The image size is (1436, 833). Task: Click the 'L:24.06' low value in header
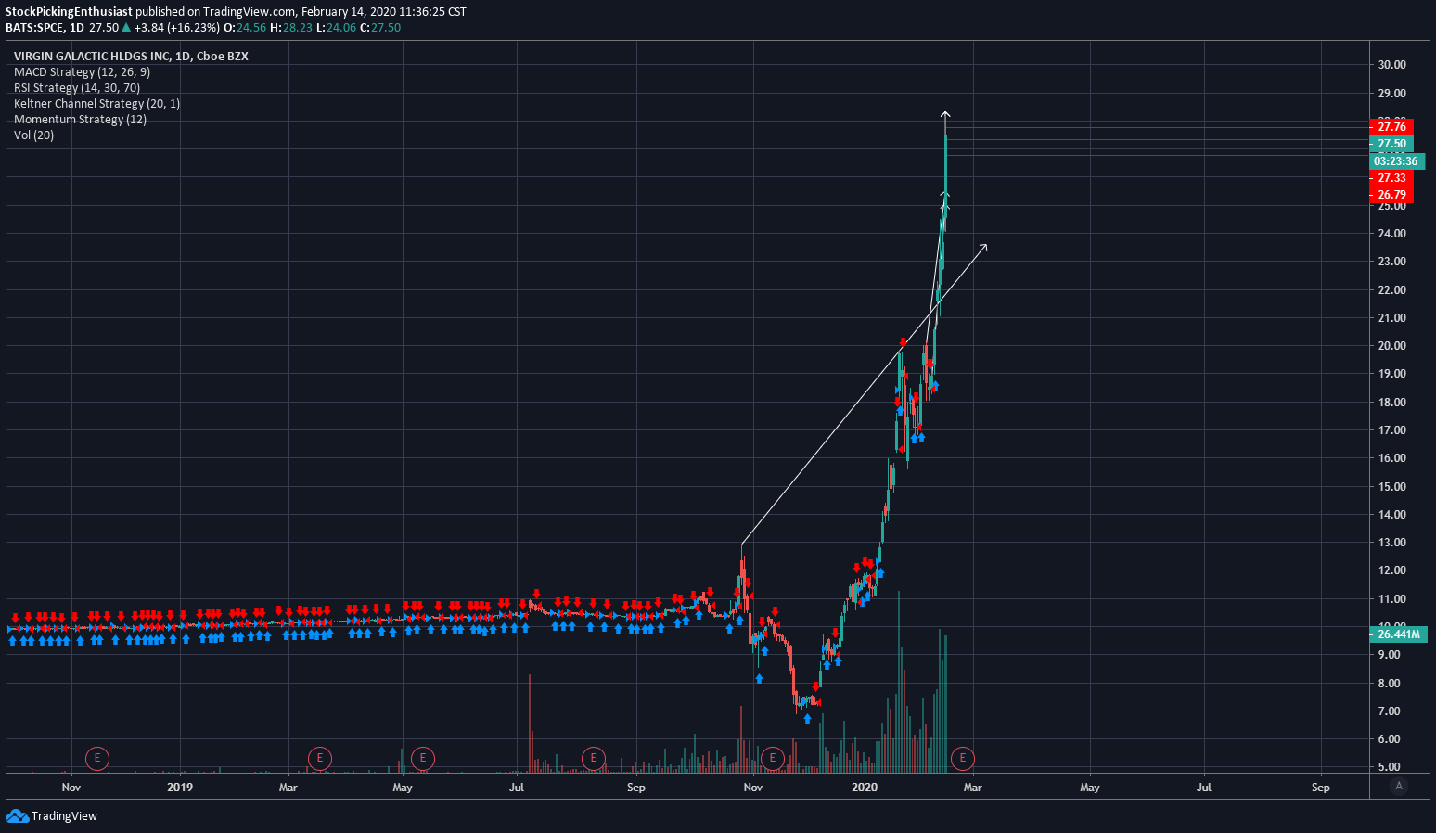coord(337,28)
